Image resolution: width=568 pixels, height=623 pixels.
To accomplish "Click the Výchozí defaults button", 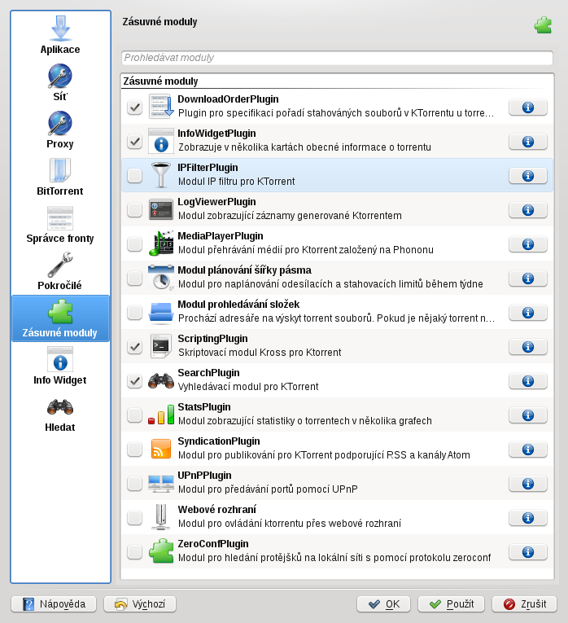I will pos(140,604).
